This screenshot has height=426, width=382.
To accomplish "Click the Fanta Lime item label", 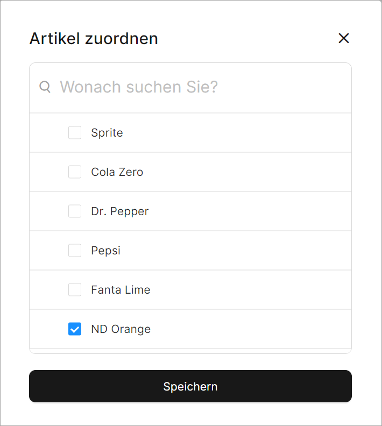I will pos(121,290).
